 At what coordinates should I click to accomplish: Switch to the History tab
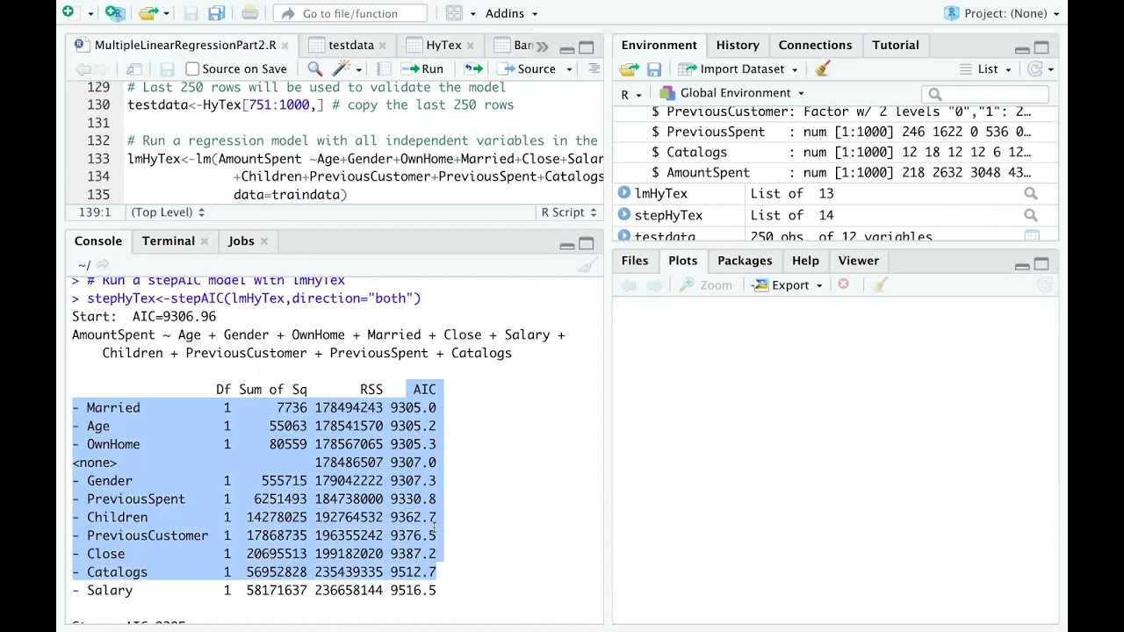pyautogui.click(x=738, y=45)
